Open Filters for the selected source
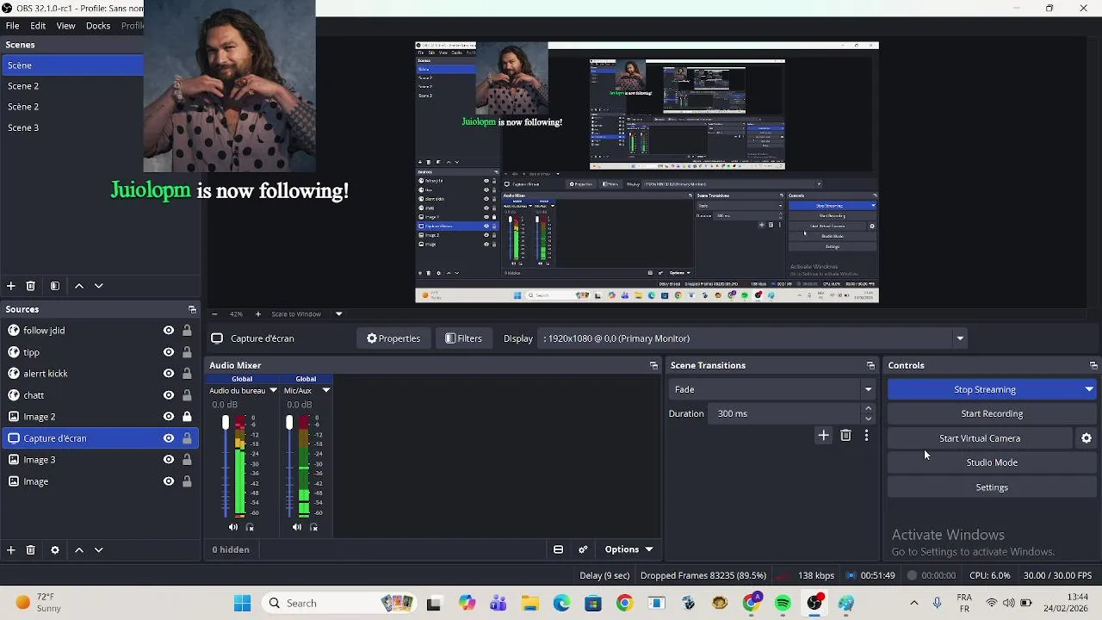 [x=464, y=338]
